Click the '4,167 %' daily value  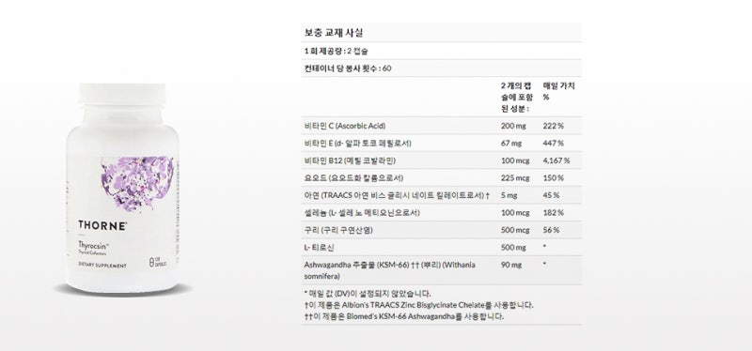tap(556, 160)
